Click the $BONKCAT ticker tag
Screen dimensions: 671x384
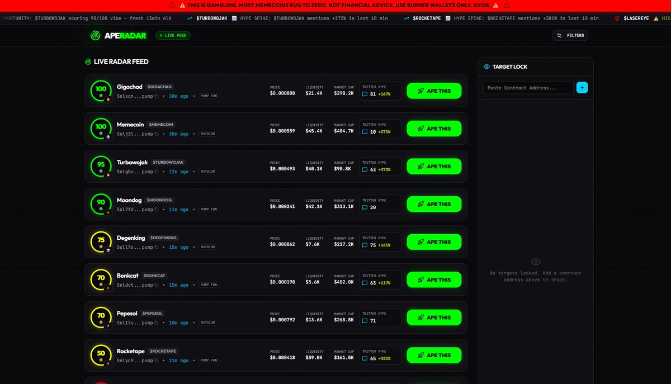[x=154, y=276]
